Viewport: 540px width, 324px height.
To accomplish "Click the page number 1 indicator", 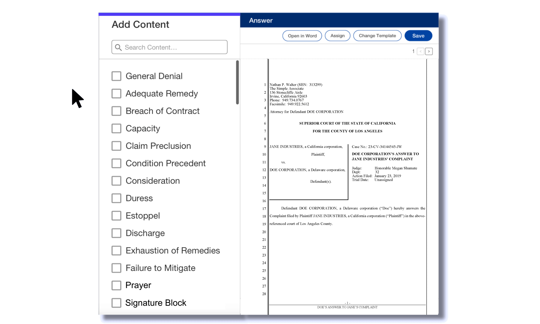I will pos(413,51).
